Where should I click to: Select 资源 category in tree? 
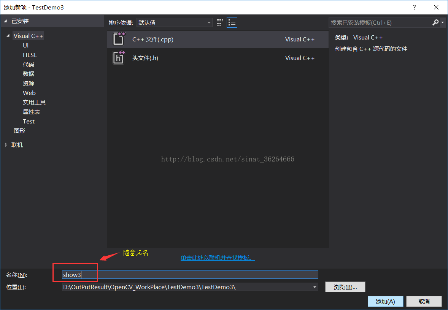(28, 83)
